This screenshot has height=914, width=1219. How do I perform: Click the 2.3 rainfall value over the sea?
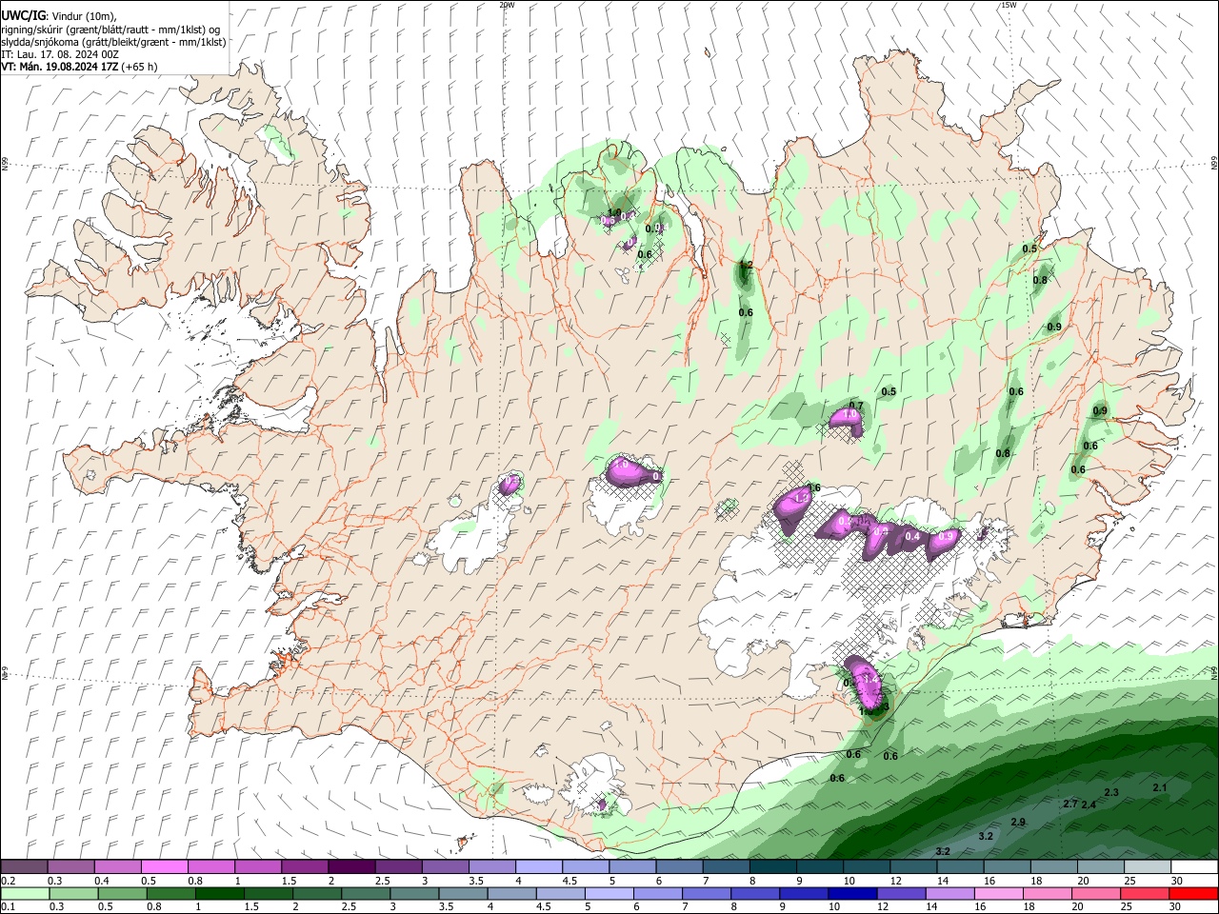tap(1111, 792)
